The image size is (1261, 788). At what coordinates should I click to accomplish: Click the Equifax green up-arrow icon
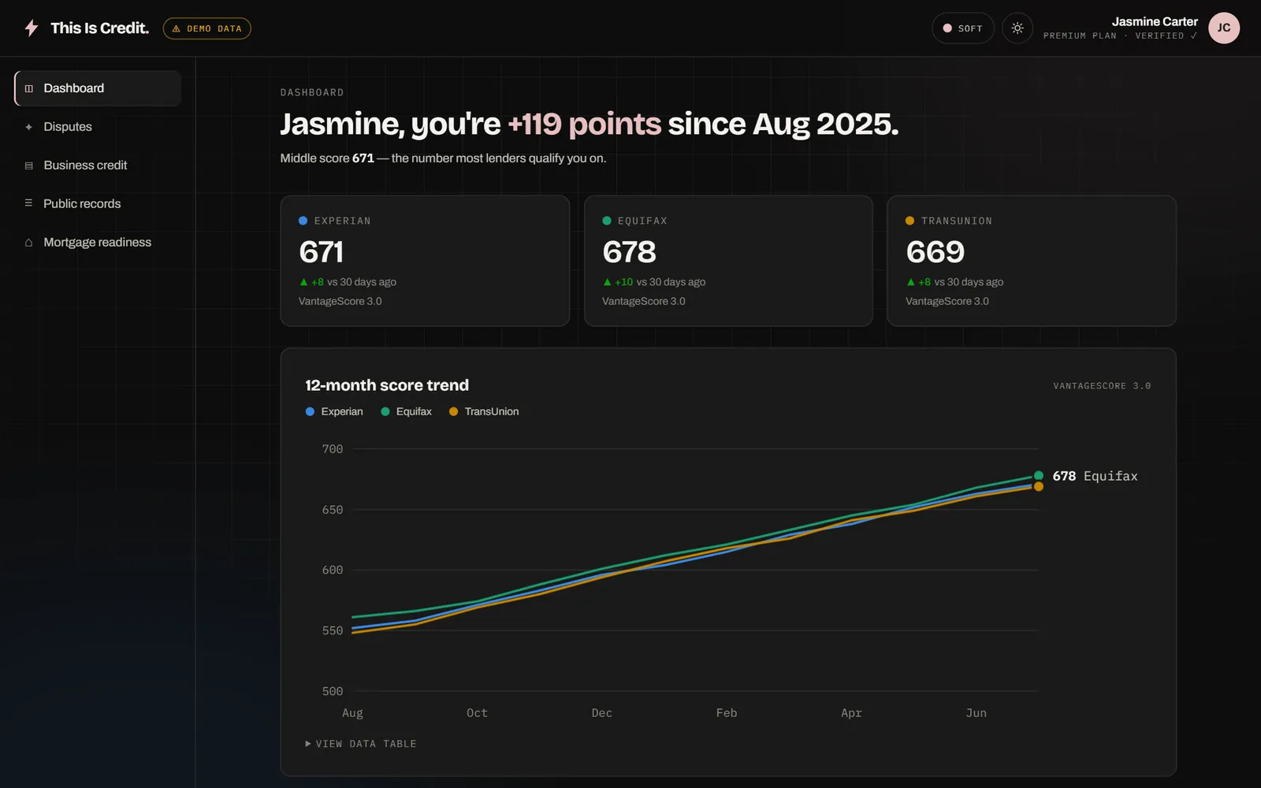[x=607, y=282]
